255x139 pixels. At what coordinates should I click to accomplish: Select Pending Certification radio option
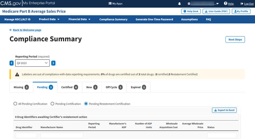pos(53,104)
